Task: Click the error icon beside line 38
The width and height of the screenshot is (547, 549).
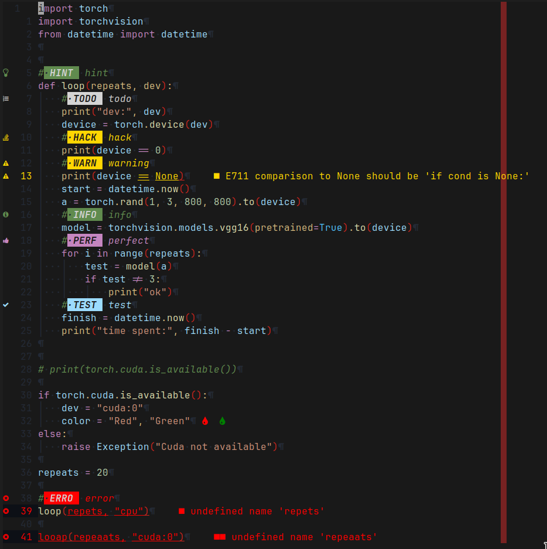Action: pos(5,498)
